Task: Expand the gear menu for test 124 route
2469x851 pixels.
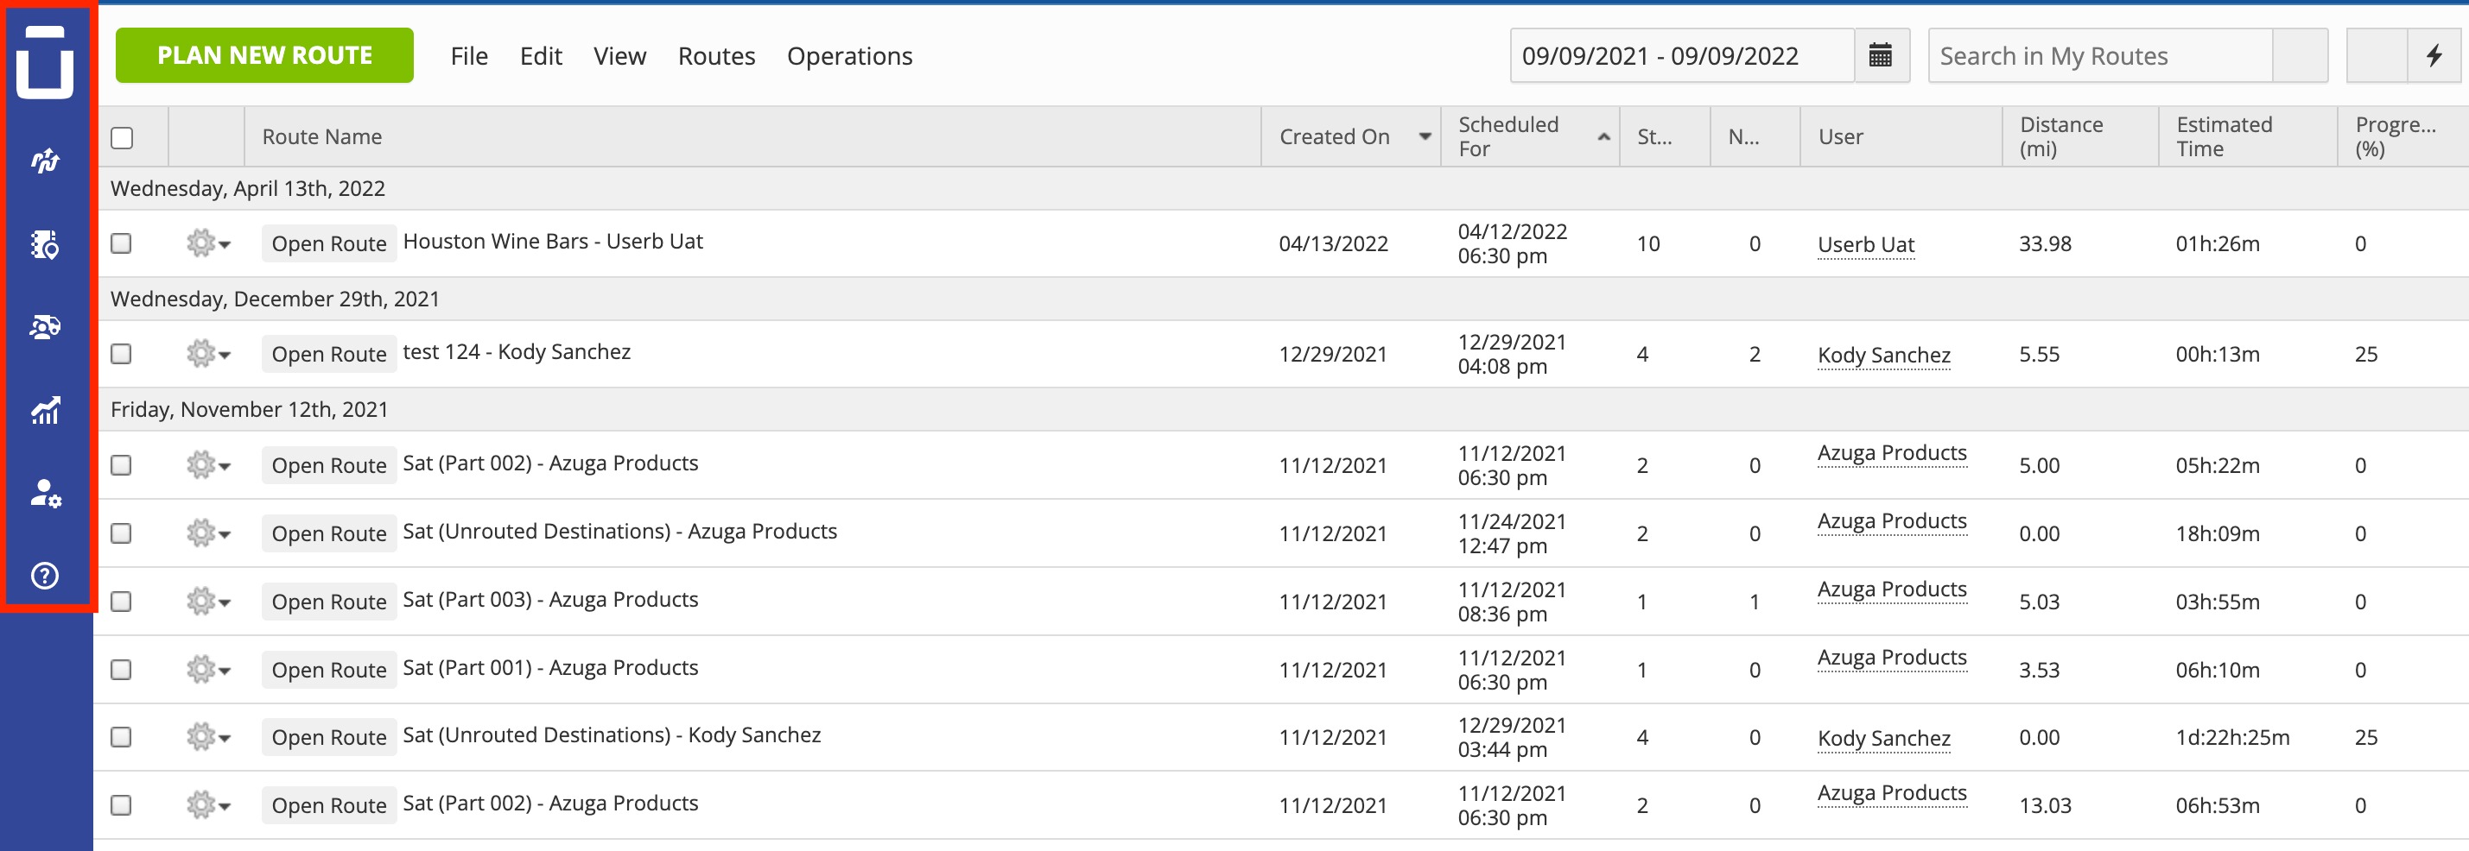Action: point(208,354)
